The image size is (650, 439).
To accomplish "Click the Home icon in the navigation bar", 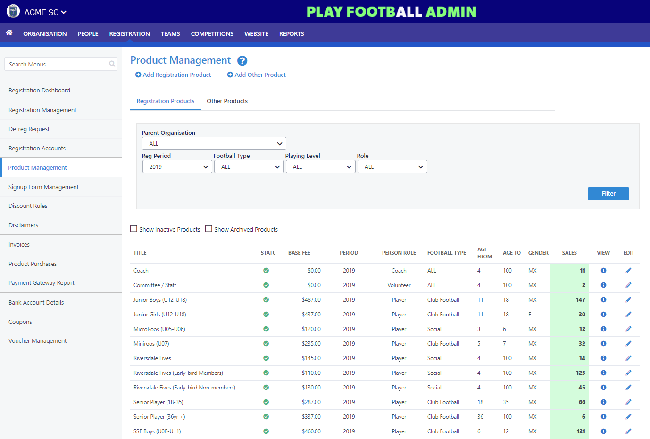I will [x=9, y=33].
